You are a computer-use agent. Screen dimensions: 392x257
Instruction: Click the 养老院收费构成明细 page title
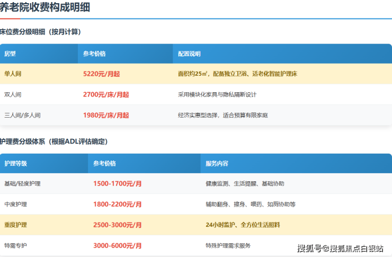point(44,7)
